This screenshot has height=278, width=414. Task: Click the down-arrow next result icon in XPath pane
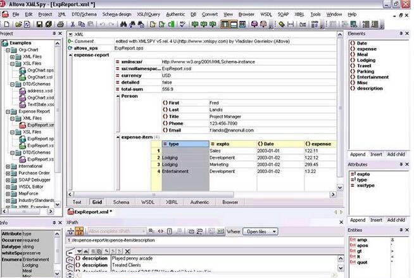tap(79, 251)
